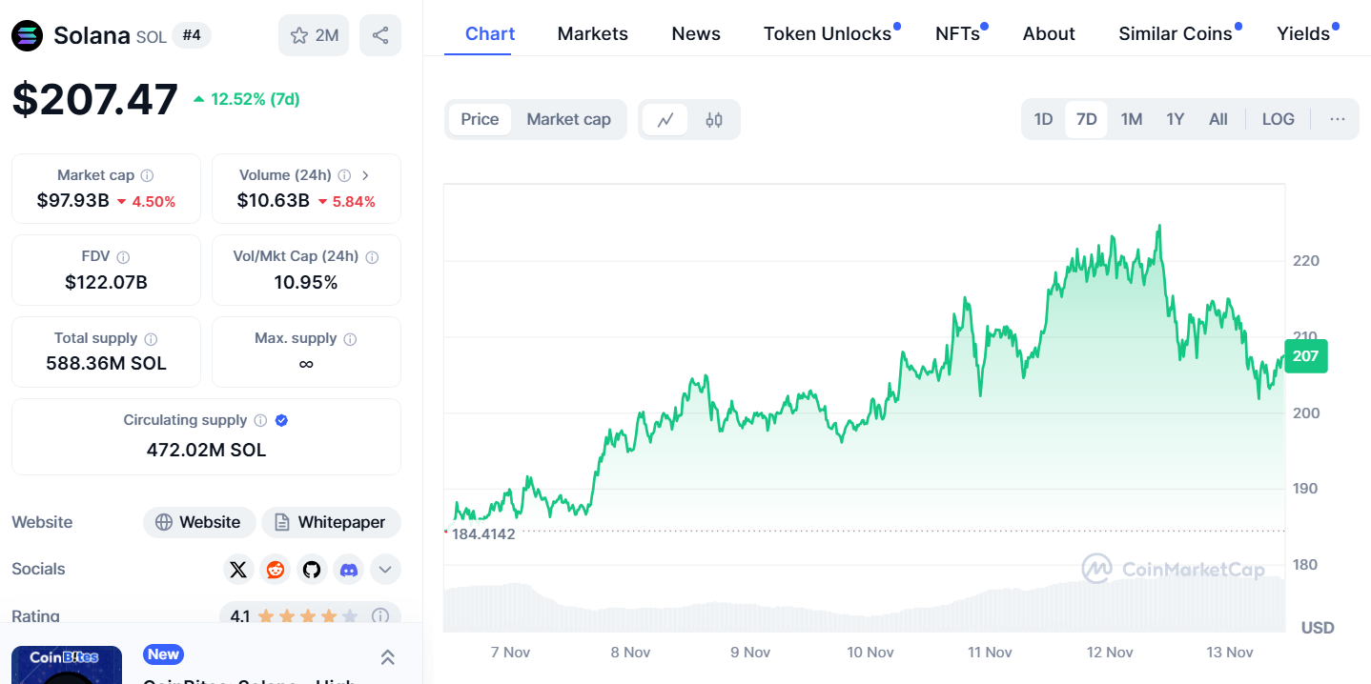Click the $10.63B volume value
1371x684 pixels.
(x=274, y=201)
